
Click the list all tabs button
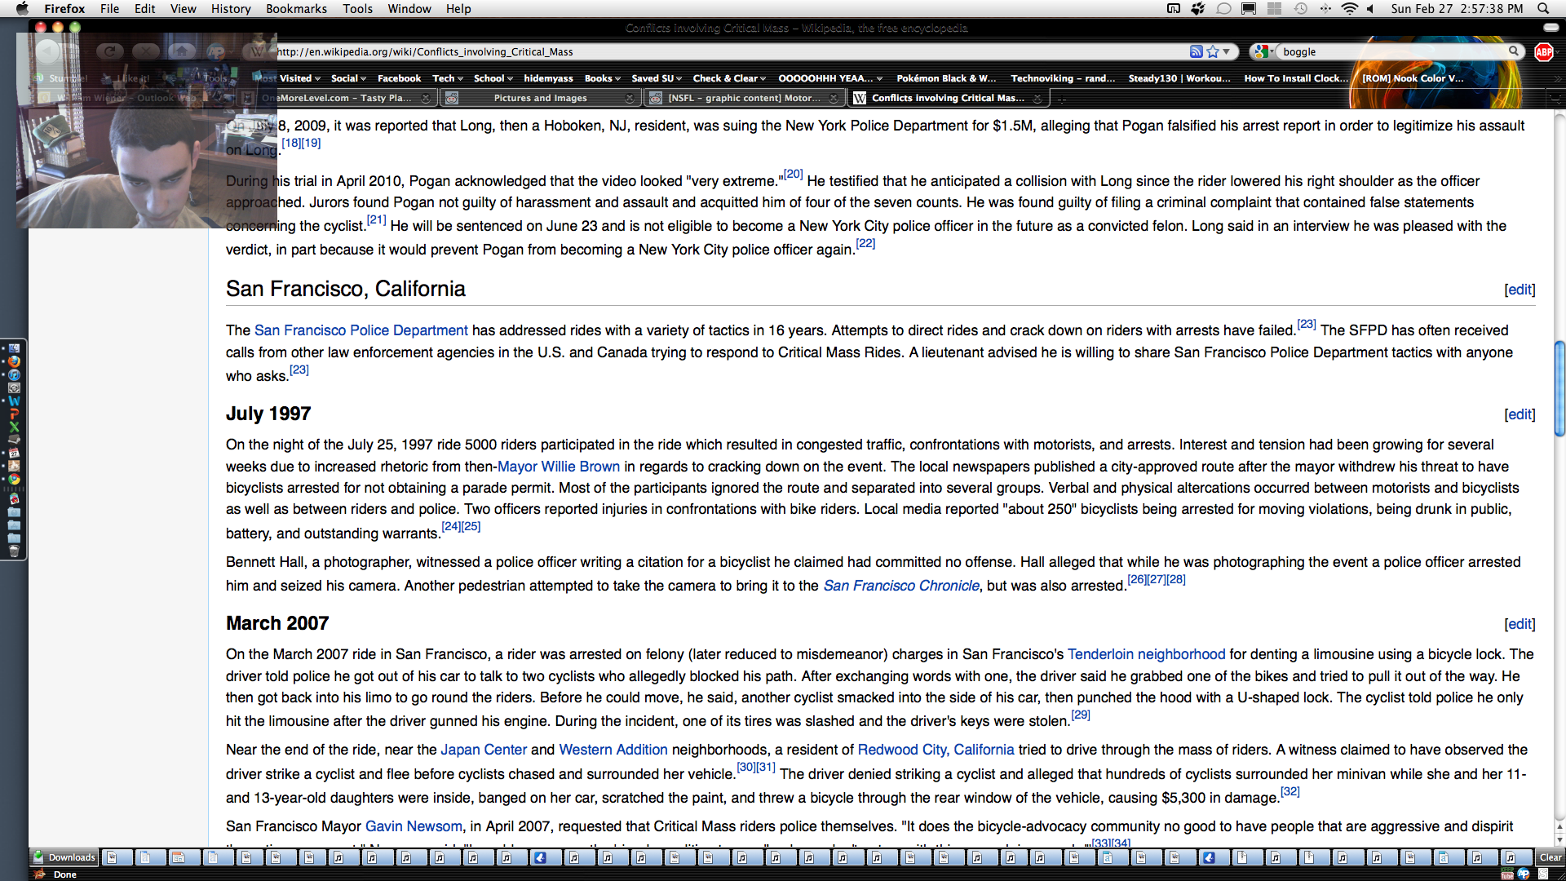(1556, 99)
